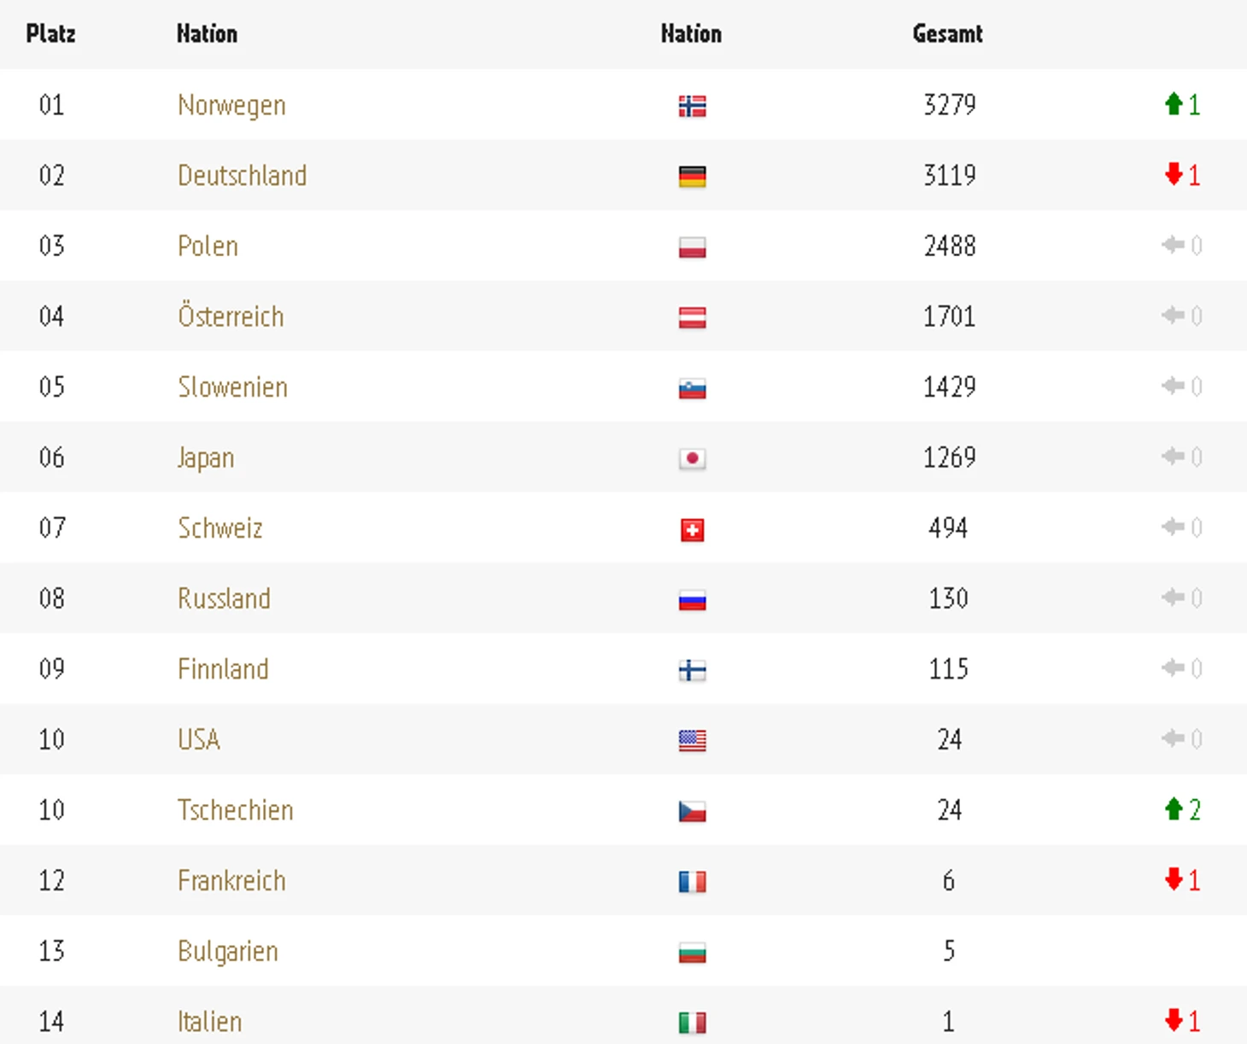Click the red down arrow for Deutschland
The image size is (1247, 1044).
[1174, 174]
